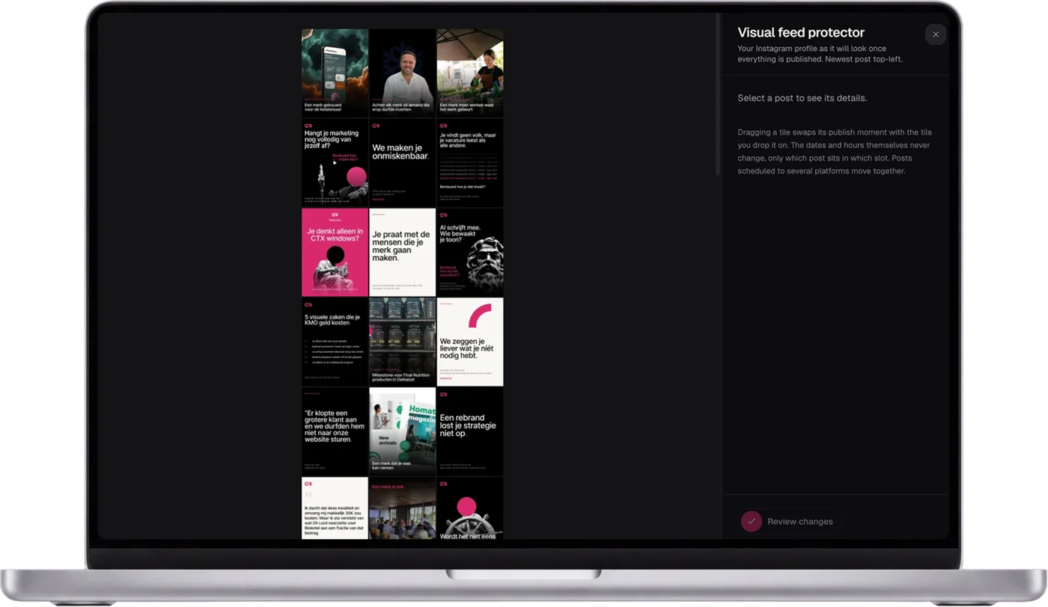
Task: Select the 'Wordt het niet eens' ship wheel post
Action: (470, 508)
